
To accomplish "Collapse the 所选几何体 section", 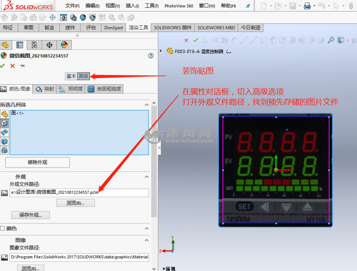I will pyautogui.click(x=147, y=105).
